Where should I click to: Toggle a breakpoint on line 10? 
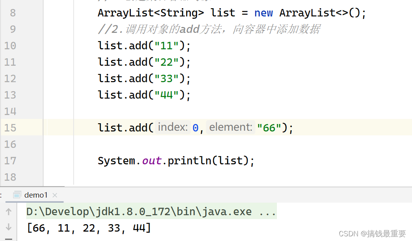(x=59, y=45)
